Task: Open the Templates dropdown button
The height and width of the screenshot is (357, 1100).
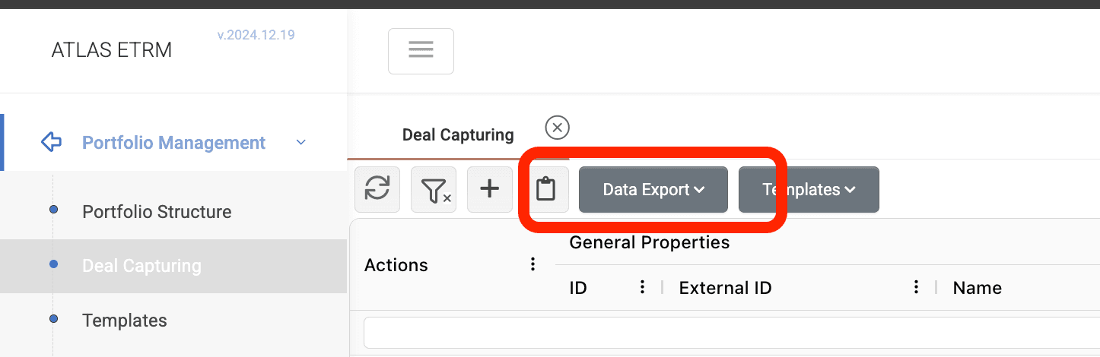Action: (809, 189)
